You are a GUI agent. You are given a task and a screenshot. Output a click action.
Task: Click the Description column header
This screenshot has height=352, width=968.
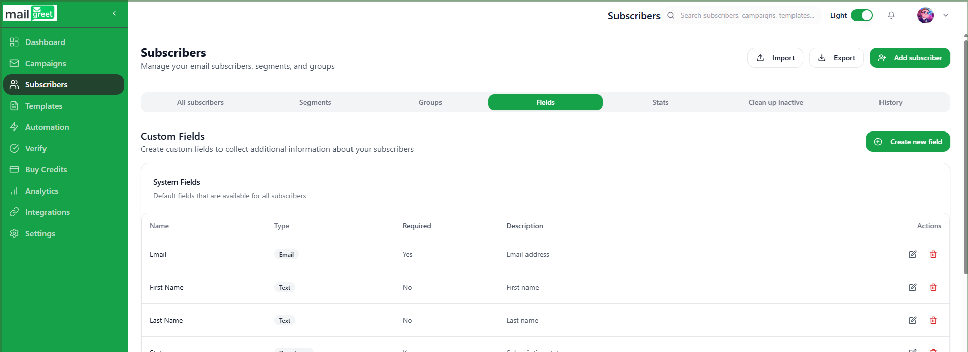[x=524, y=226]
